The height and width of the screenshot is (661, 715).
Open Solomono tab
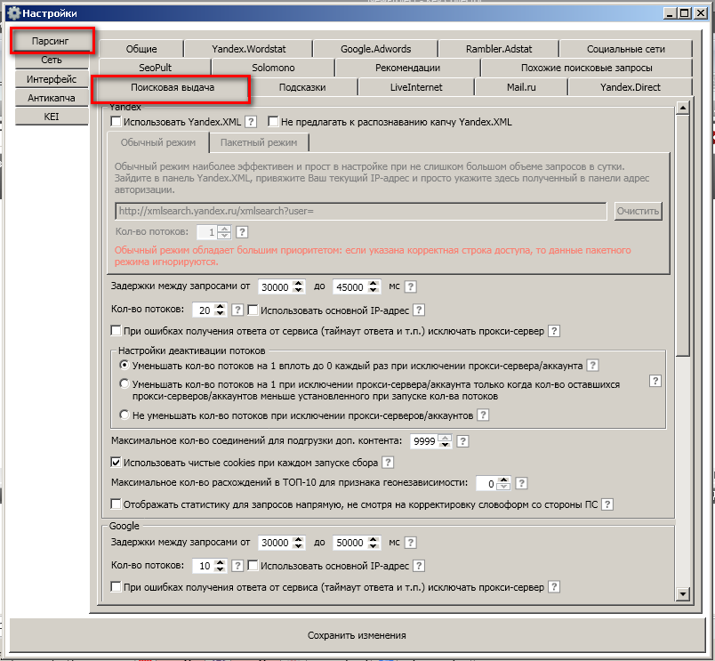pos(273,68)
